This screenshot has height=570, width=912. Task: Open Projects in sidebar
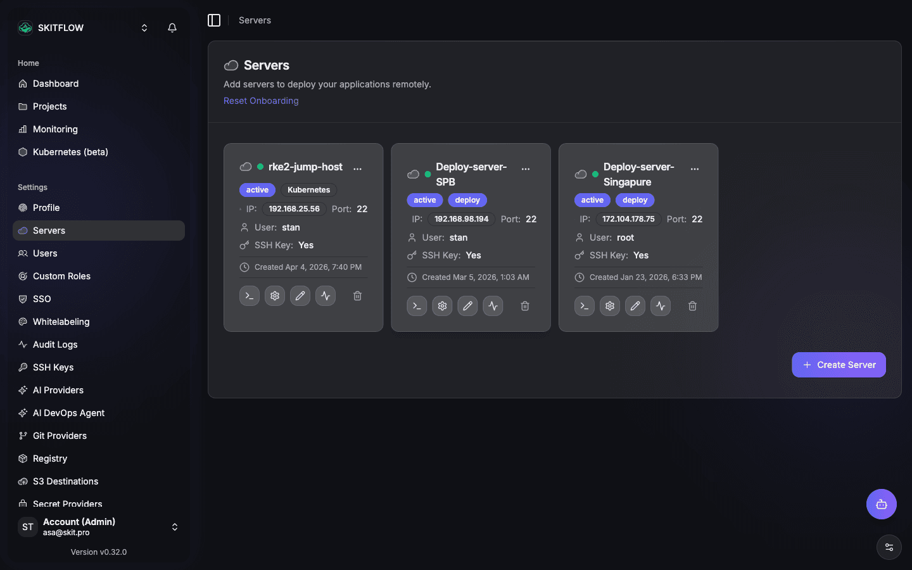point(99,106)
